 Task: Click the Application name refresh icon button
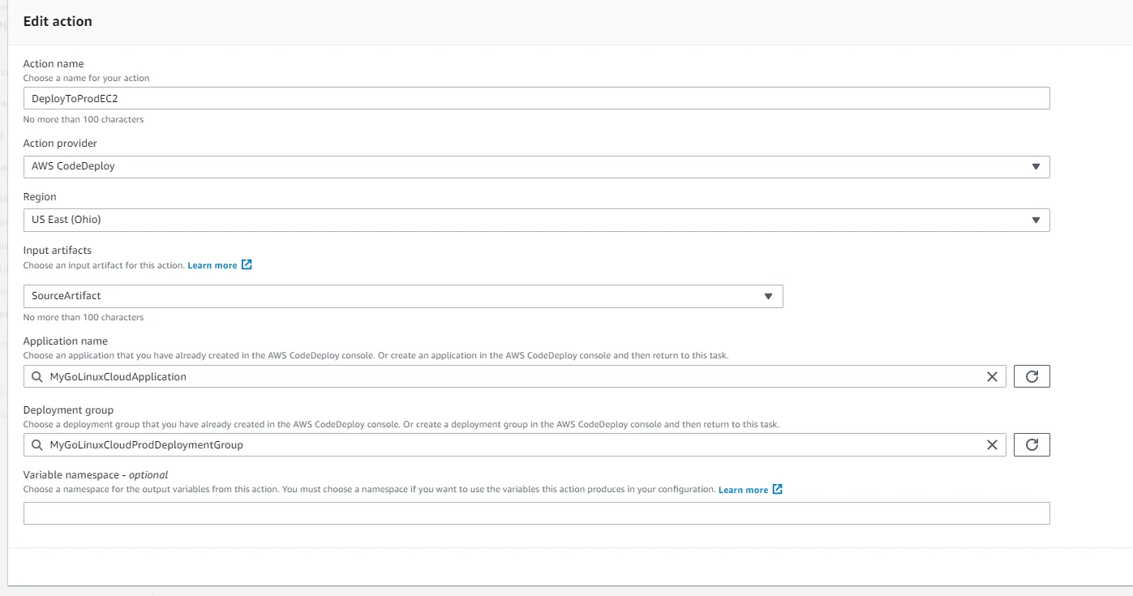click(1032, 376)
